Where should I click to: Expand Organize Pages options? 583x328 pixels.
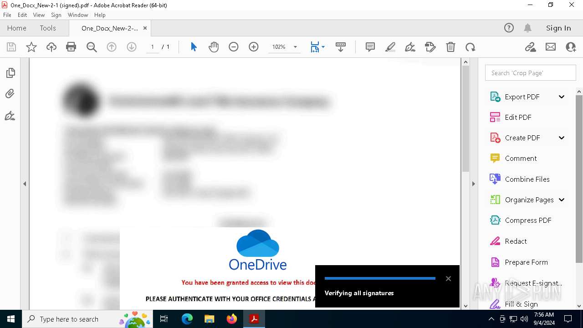[562, 200]
